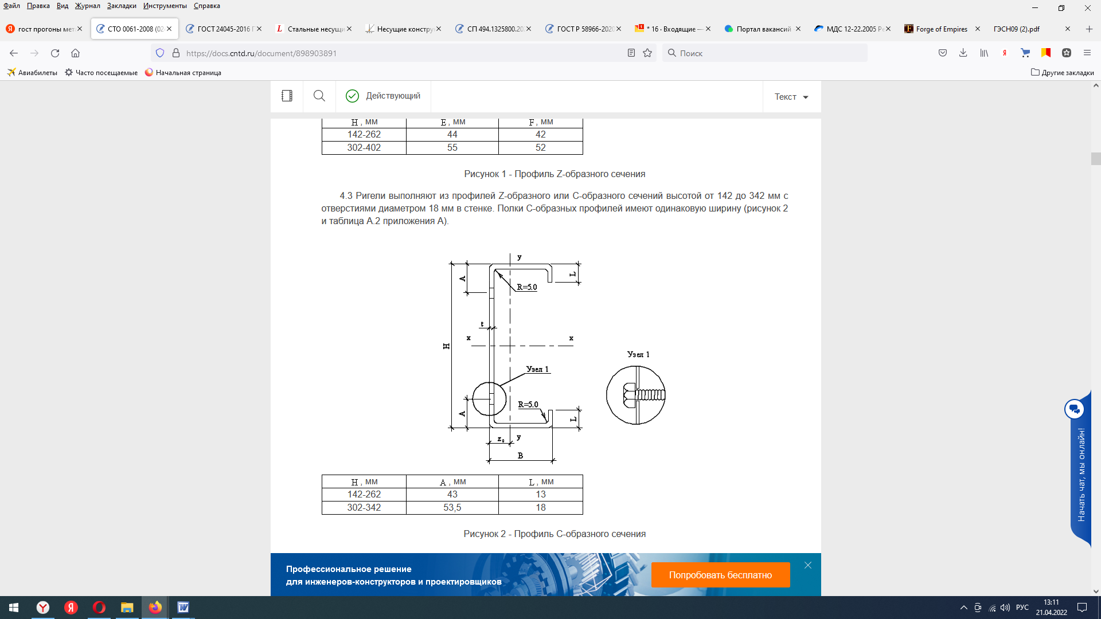Search within the document
1101x619 pixels.
[319, 96]
